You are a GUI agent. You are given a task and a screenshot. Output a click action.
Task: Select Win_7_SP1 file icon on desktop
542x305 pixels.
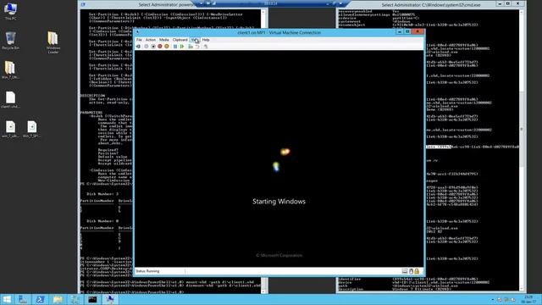(31, 130)
